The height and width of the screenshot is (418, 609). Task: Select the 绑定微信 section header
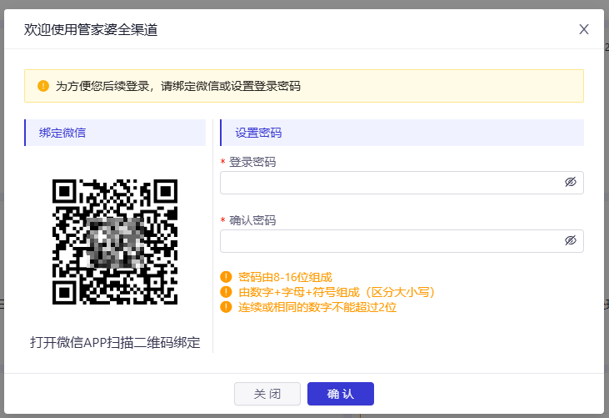click(115, 133)
